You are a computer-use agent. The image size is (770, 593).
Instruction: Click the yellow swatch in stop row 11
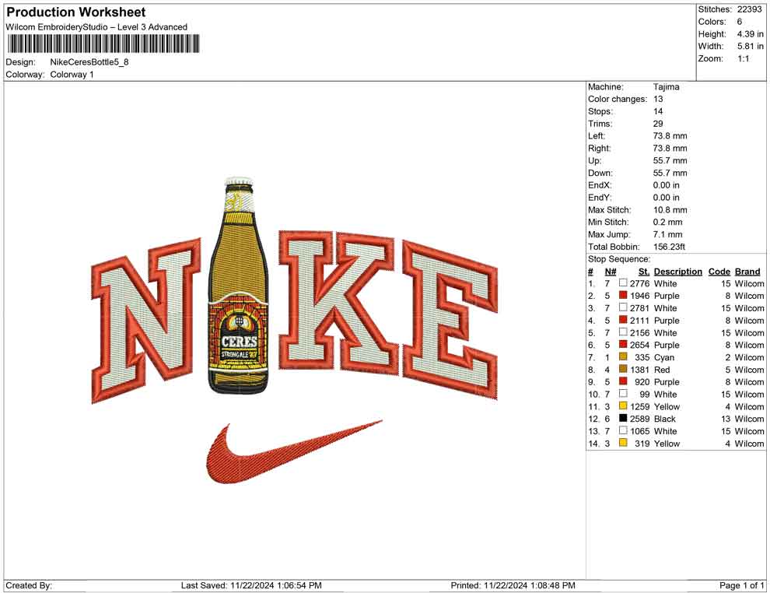623,405
